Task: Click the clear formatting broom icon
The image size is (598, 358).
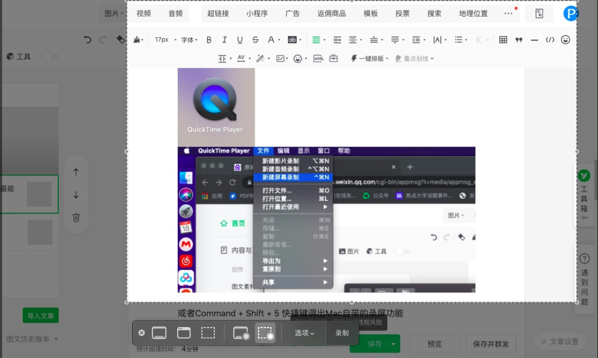Action: 137,40
